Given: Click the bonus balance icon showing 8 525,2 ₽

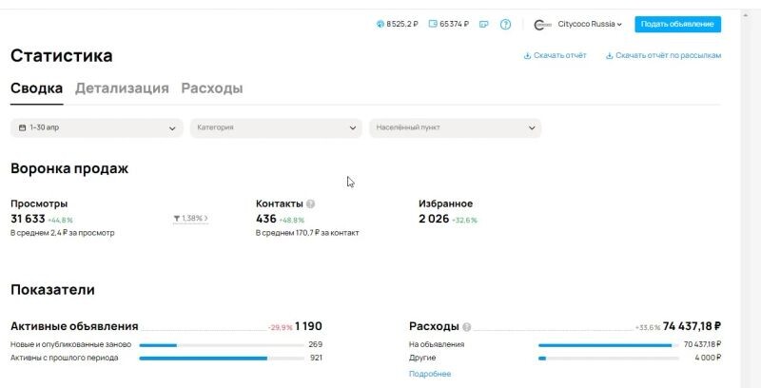Looking at the screenshot, I should pos(380,25).
